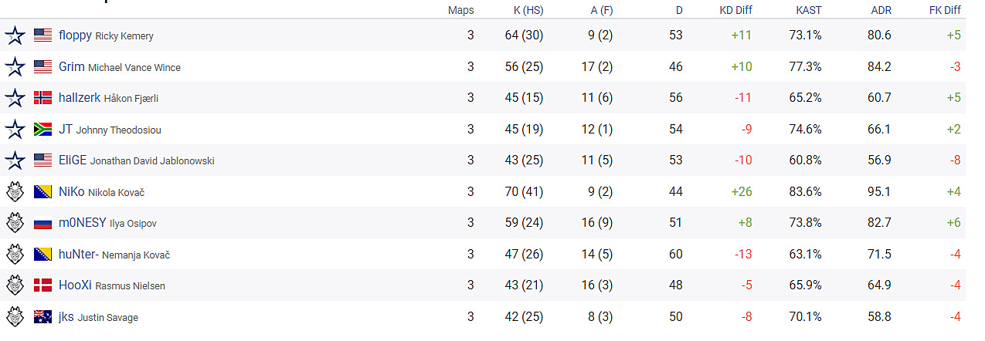985x341 pixels.
Task: Open Grim Michael Vance Wince's profile
Action: click(120, 67)
